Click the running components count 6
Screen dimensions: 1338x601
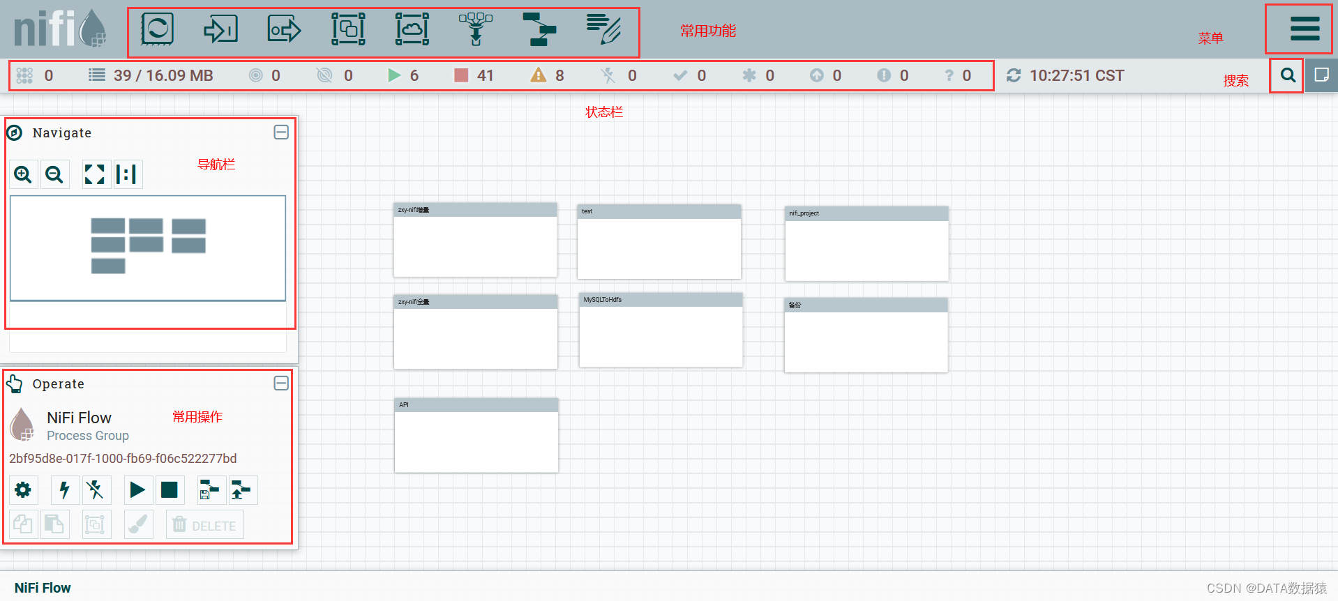click(403, 75)
